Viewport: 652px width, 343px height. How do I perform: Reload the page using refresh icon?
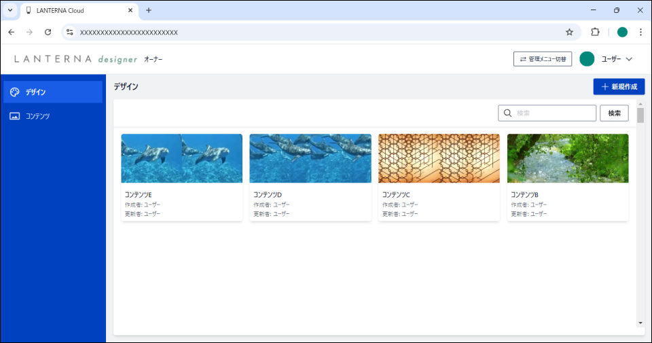(x=48, y=32)
